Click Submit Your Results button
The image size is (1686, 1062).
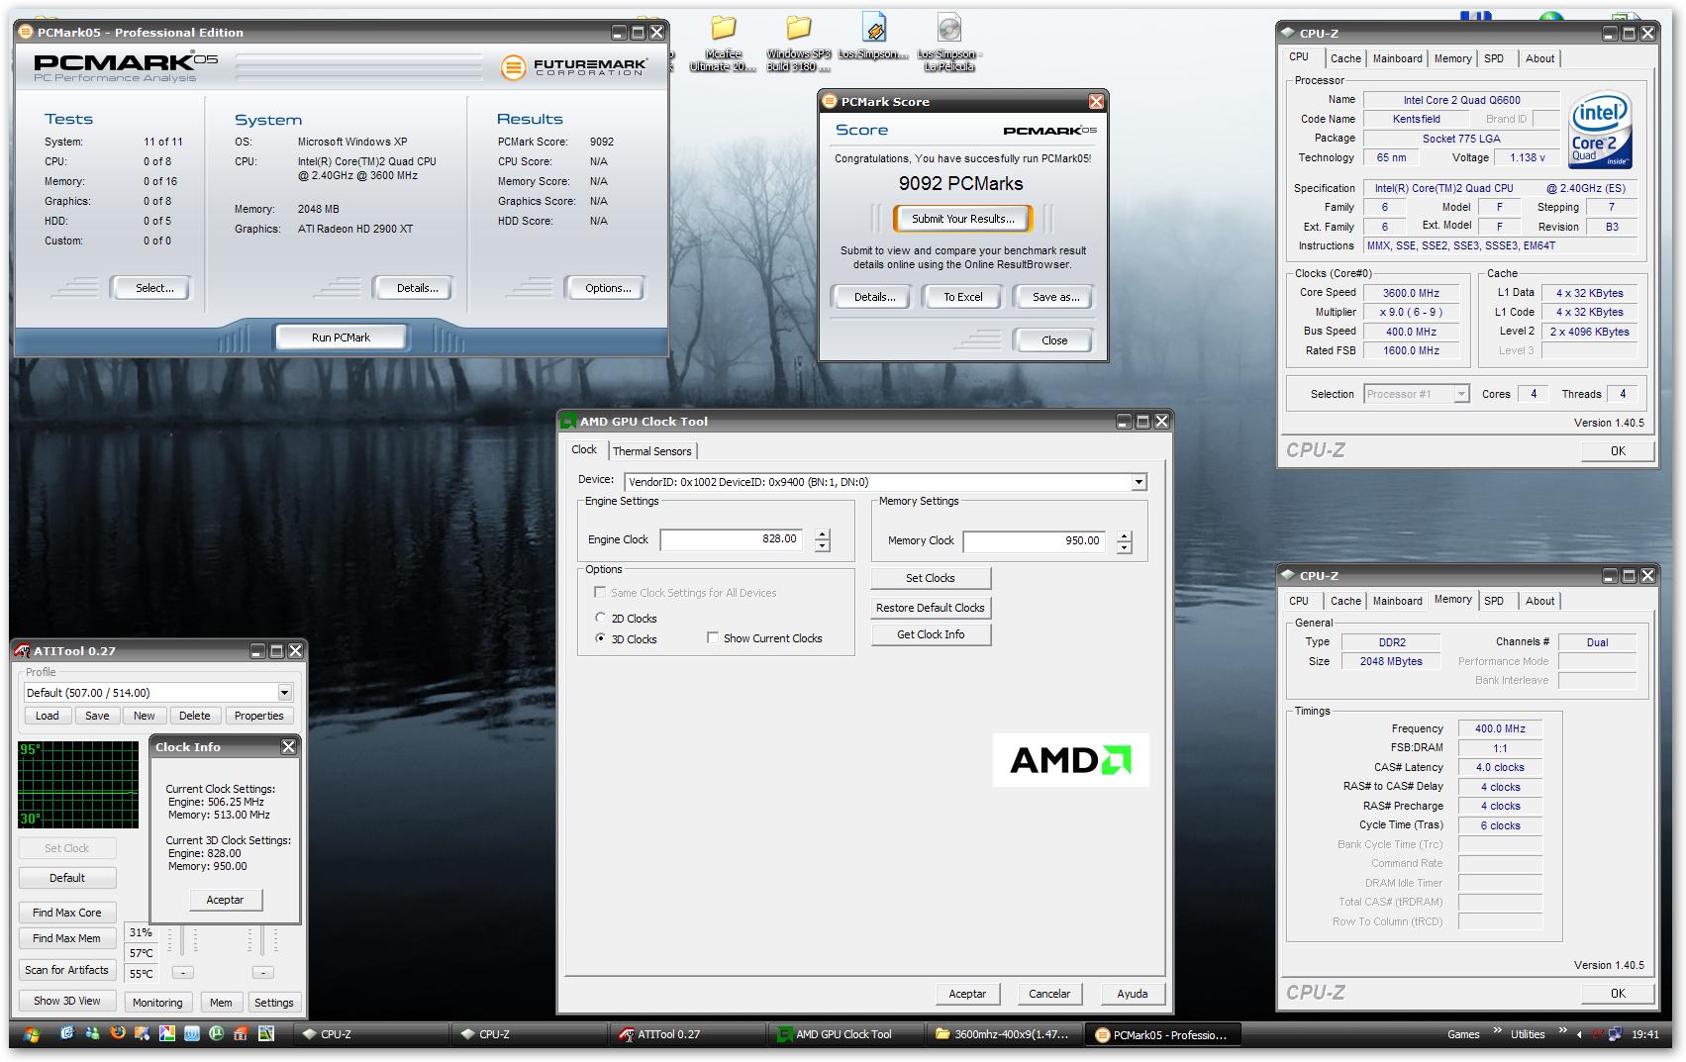point(962,219)
